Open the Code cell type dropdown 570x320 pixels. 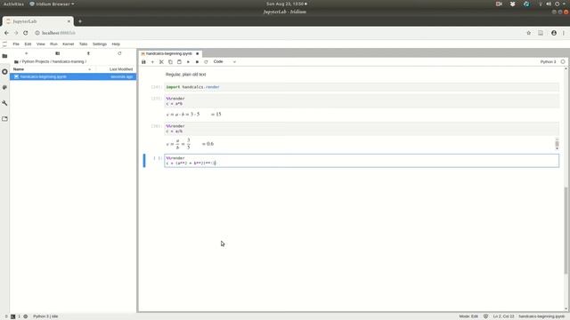(x=224, y=61)
